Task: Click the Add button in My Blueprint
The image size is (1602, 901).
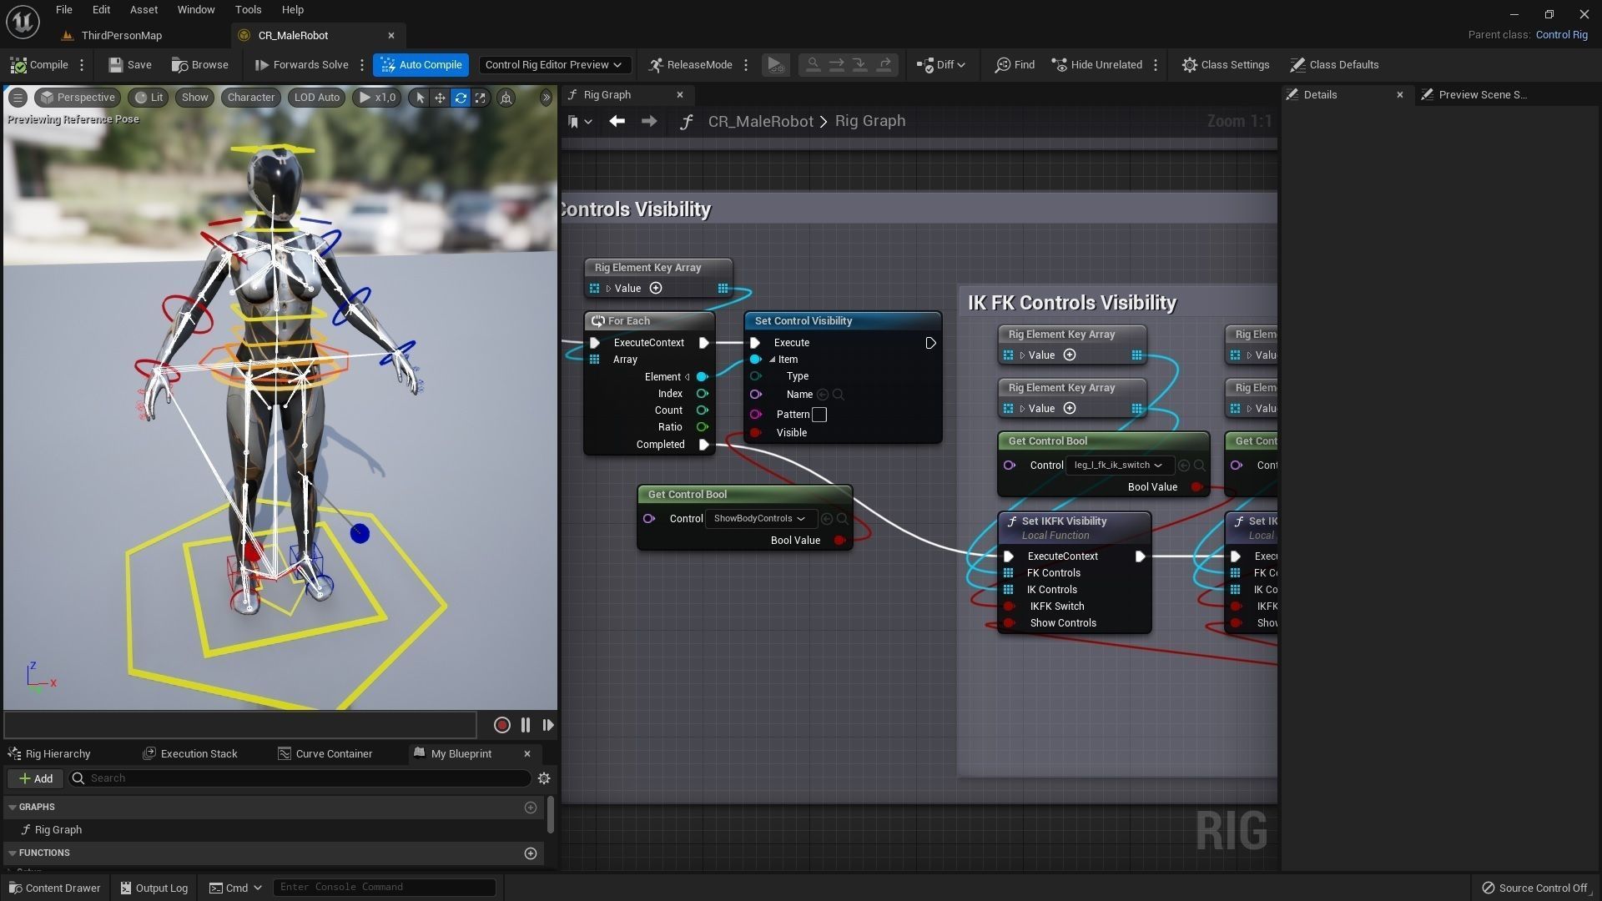Action: pos(36,778)
